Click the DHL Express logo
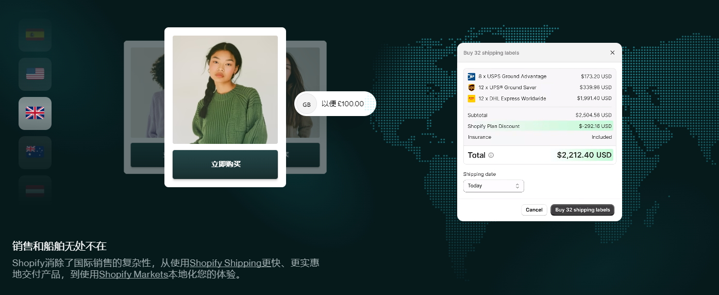This screenshot has height=295, width=719. point(471,99)
